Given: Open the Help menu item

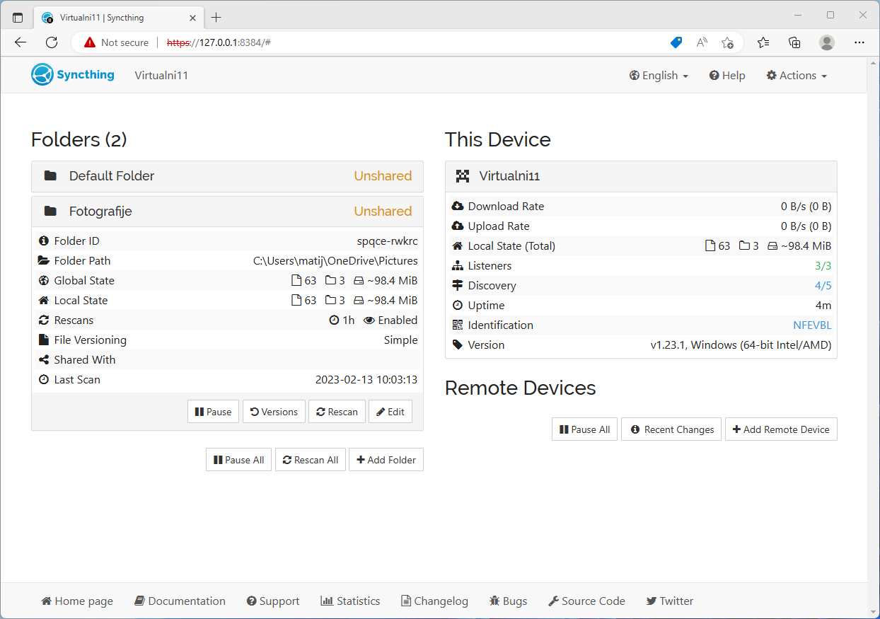Looking at the screenshot, I should (x=727, y=76).
